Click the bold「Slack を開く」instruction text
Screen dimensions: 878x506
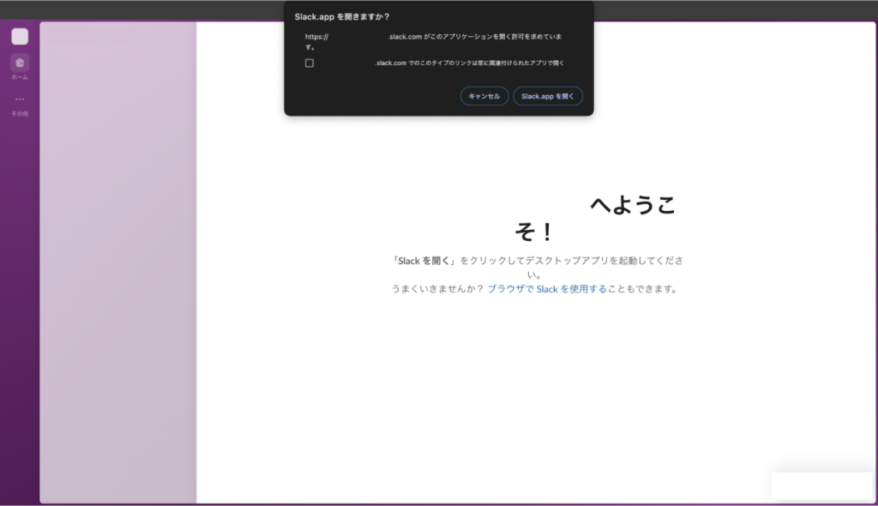click(x=424, y=261)
